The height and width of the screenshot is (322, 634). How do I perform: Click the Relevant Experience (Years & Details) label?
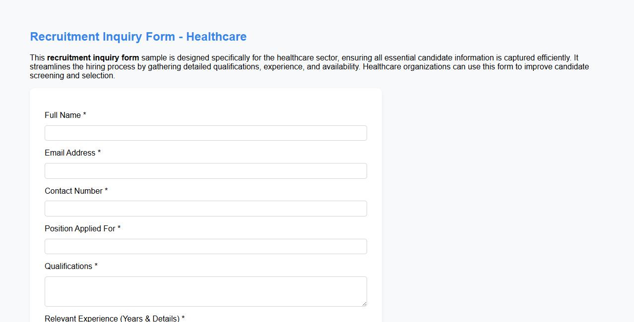[x=114, y=318]
